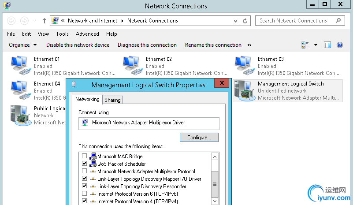
Task: Select the Ethernet 03 adapter icon
Action: tap(245, 66)
